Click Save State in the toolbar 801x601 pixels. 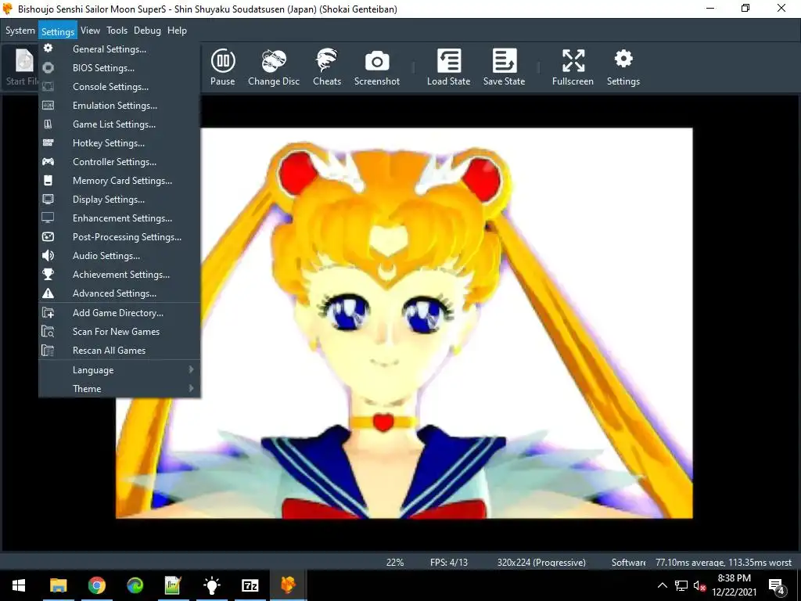[505, 67]
